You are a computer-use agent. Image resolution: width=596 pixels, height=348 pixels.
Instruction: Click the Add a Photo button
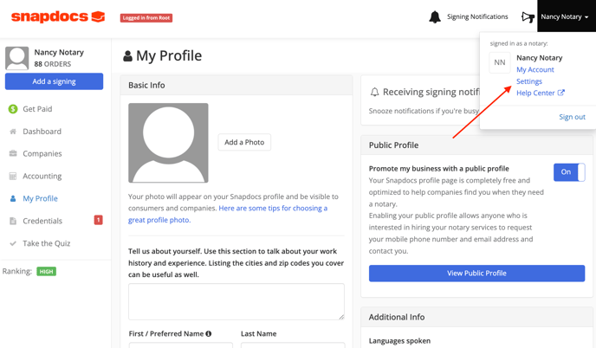click(244, 142)
